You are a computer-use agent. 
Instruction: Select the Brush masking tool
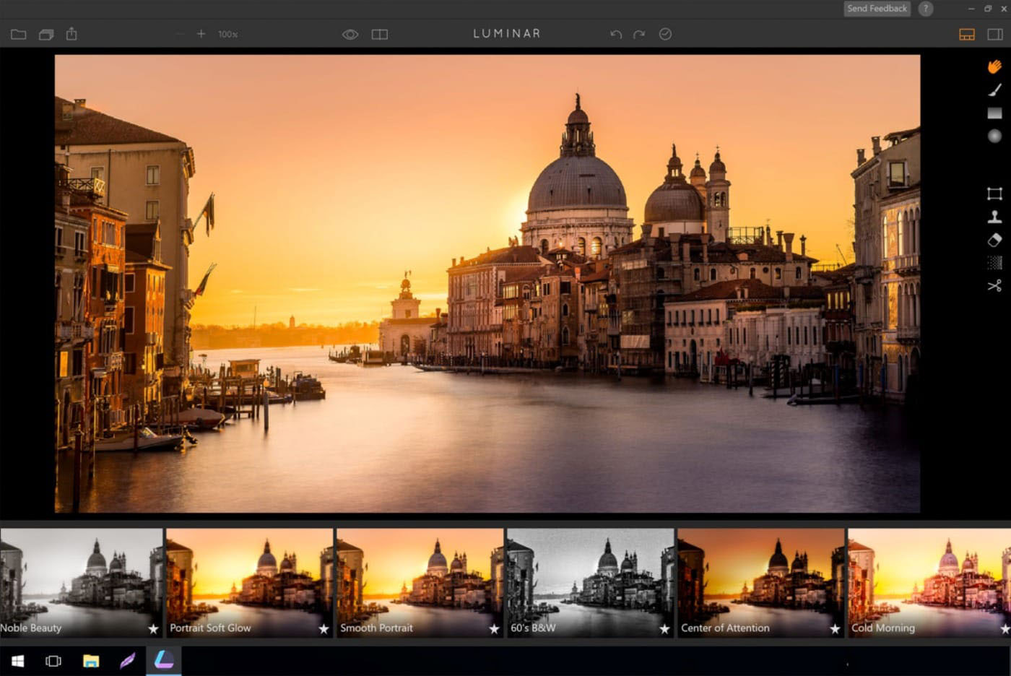click(x=994, y=90)
